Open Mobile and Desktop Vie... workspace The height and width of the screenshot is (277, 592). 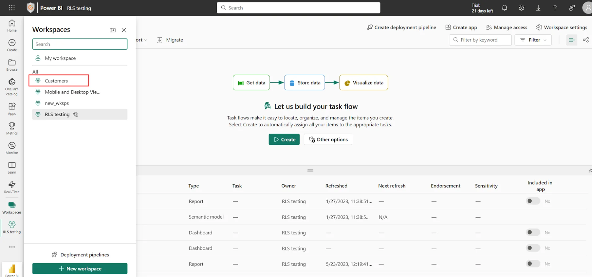[80, 92]
